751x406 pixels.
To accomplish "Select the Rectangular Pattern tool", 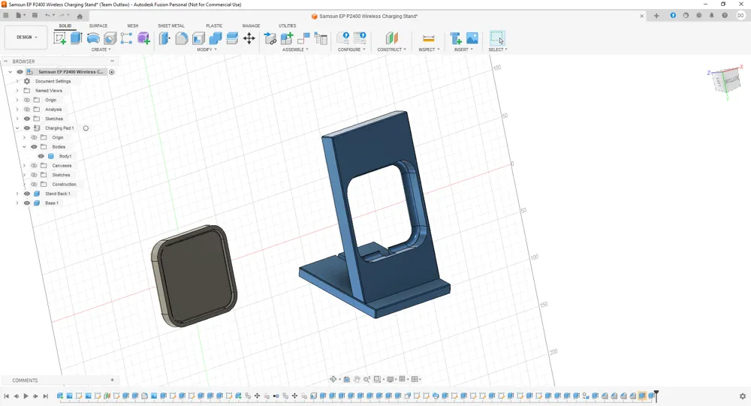I will (x=126, y=38).
